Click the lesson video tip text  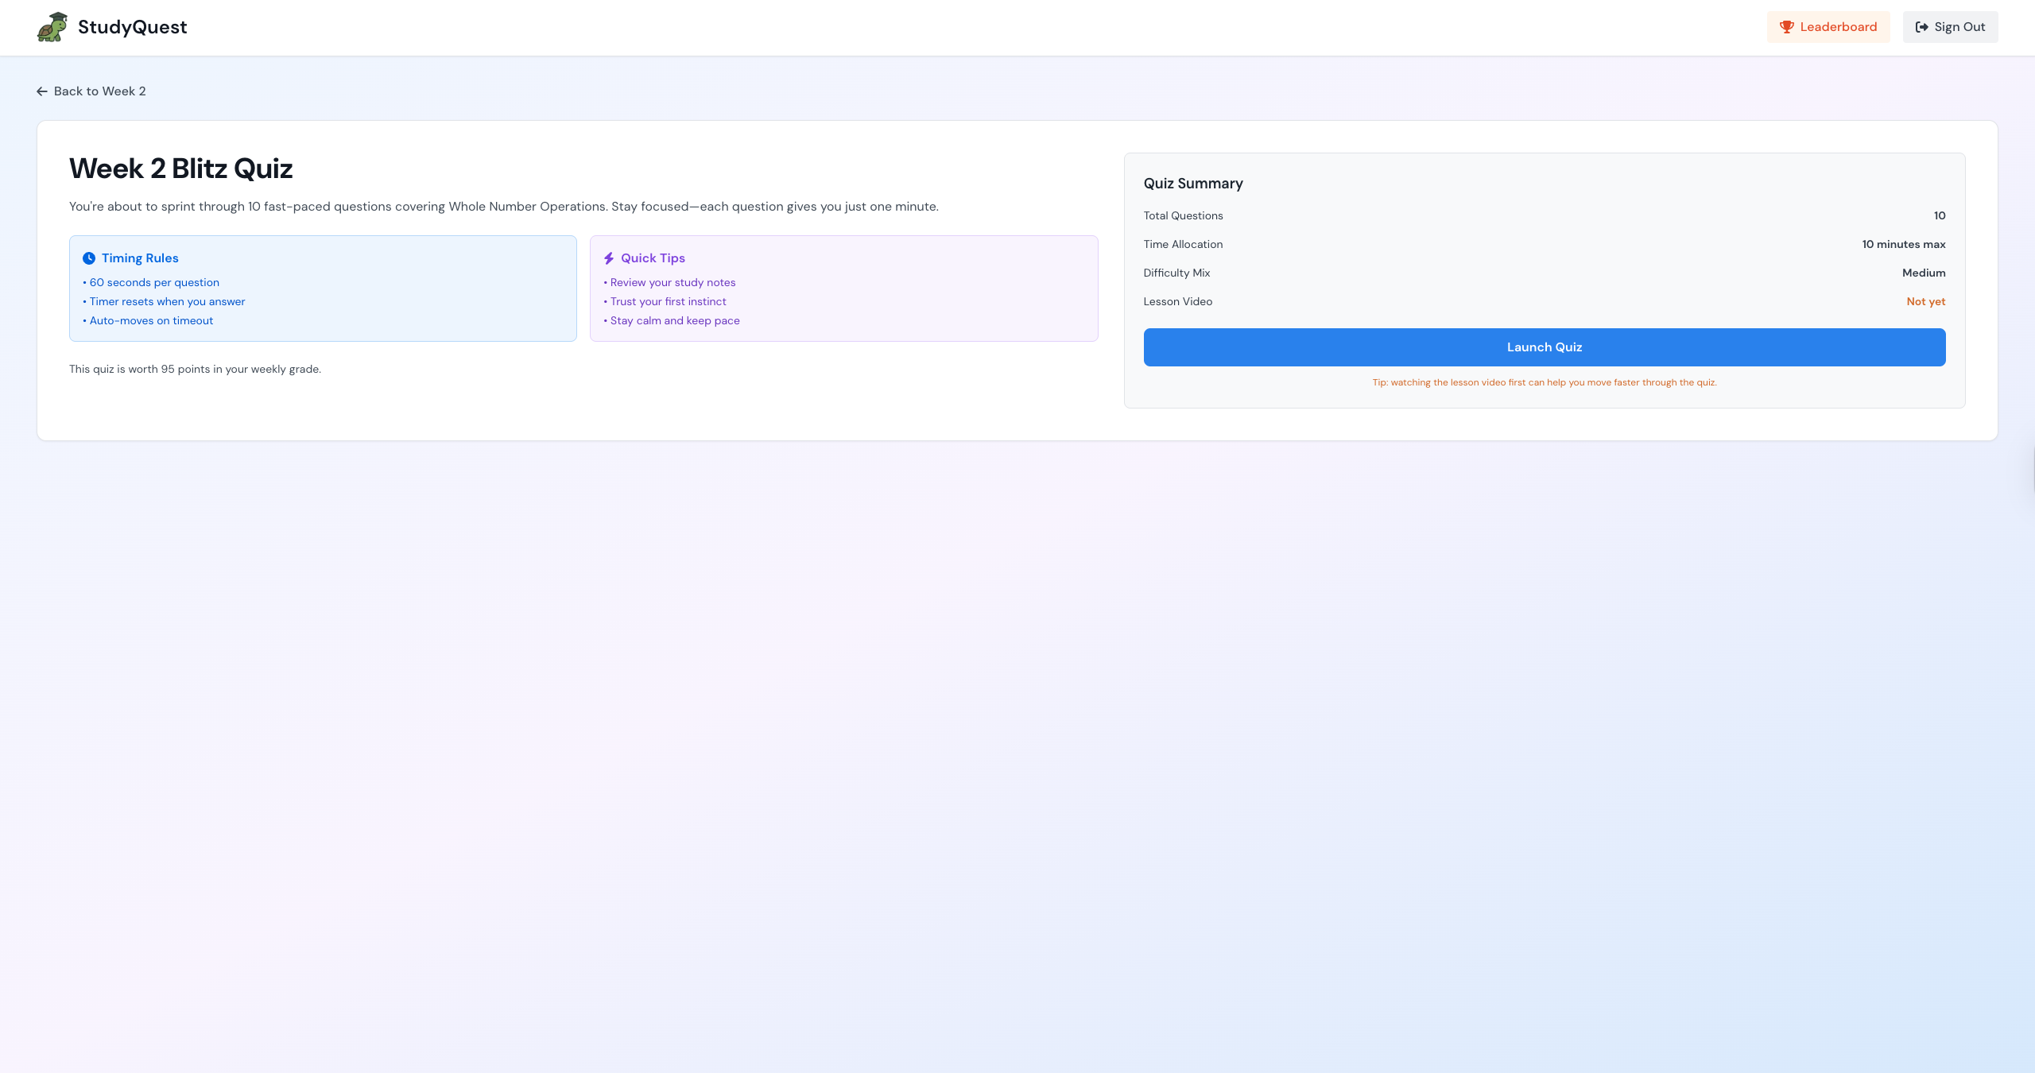point(1544,382)
